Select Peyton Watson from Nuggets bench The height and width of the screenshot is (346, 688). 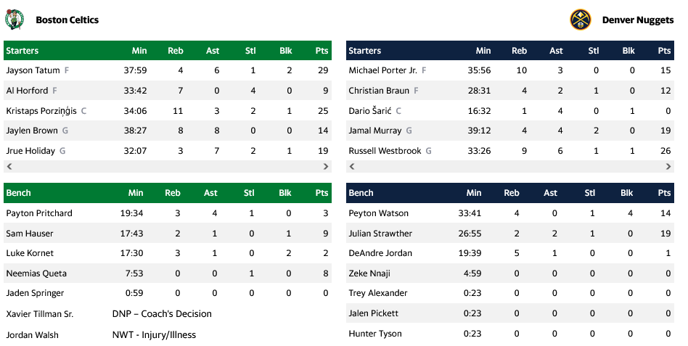pyautogui.click(x=378, y=213)
